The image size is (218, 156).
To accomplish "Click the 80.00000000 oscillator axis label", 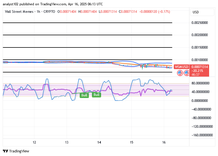I will (x=201, y=83).
